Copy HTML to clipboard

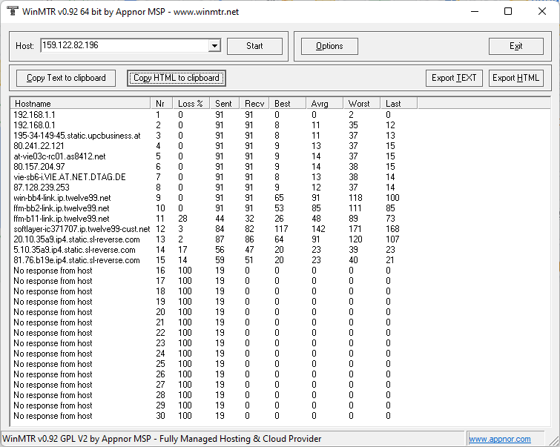click(177, 78)
